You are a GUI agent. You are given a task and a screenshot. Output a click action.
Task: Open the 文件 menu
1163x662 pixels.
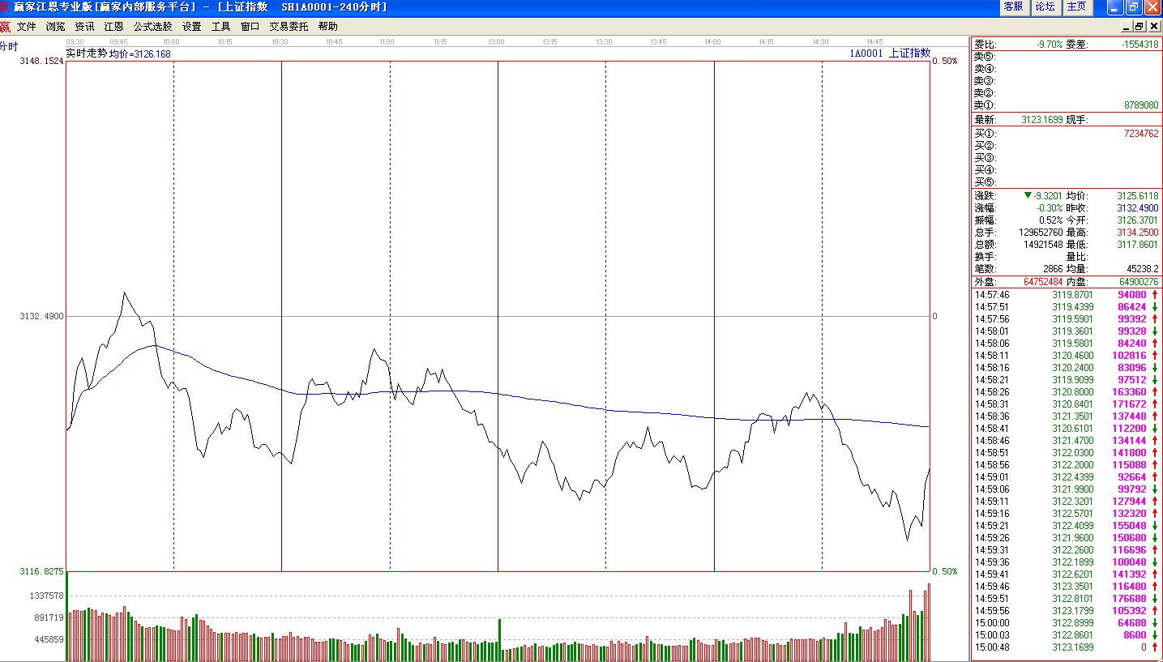(x=27, y=27)
